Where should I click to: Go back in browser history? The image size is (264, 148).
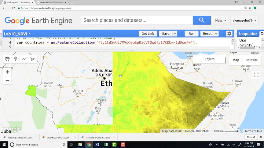(x=4, y=8)
